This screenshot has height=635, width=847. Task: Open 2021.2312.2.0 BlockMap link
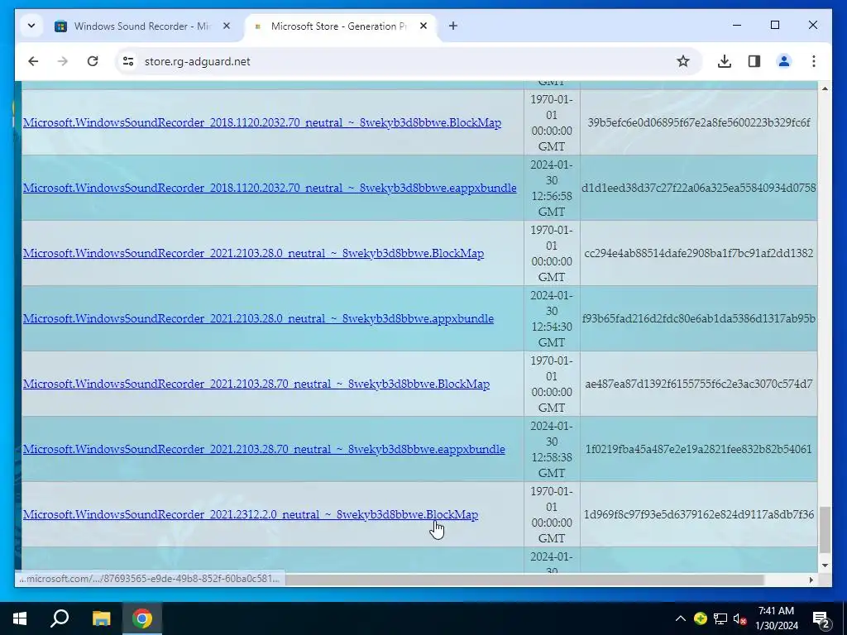point(251,514)
